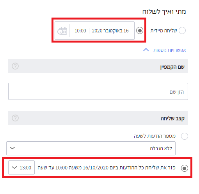Click the dropdown arrow beside 13:00

(x=14, y=167)
